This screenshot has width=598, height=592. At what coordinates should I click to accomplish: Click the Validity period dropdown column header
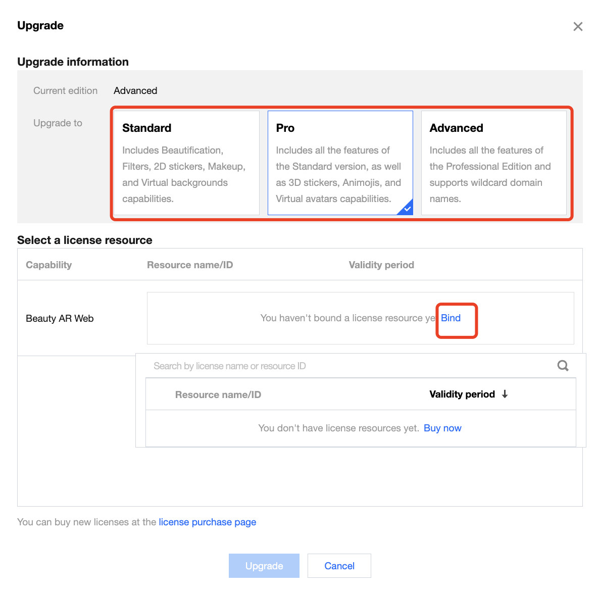click(462, 394)
